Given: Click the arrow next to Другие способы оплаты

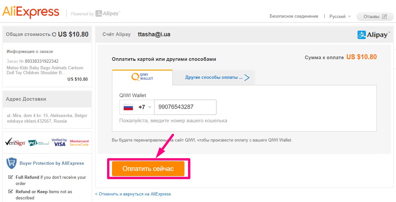Looking at the screenshot, I should coord(247,78).
